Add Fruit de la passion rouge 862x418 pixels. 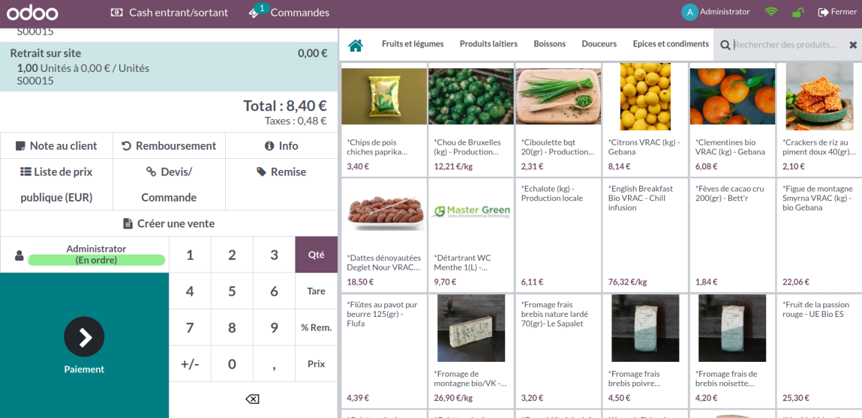pyautogui.click(x=820, y=351)
